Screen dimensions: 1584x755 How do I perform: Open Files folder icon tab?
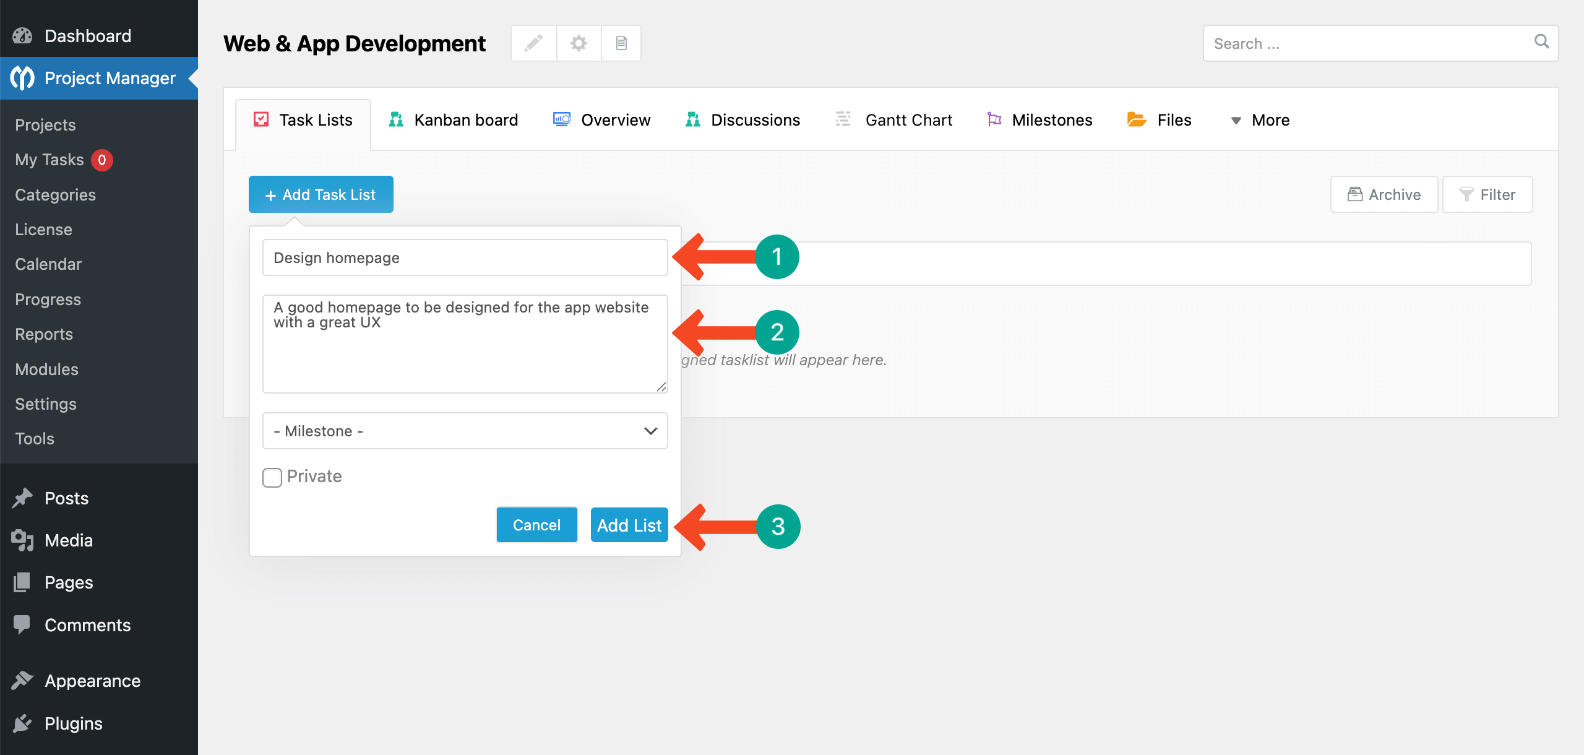click(1136, 119)
